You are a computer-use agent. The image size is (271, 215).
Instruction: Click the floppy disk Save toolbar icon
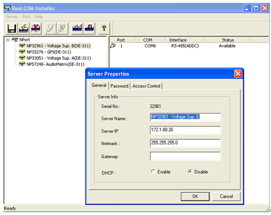[x=11, y=28]
